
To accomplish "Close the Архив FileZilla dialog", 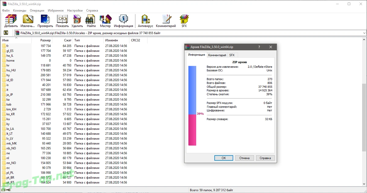I will [271, 47].
